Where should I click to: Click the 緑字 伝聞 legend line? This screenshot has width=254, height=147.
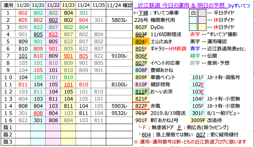[x=203, y=56]
